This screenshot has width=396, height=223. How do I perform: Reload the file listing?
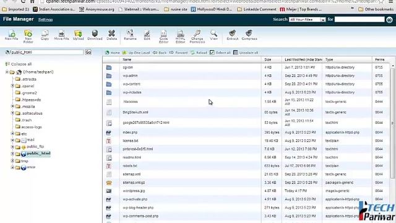coord(199,53)
